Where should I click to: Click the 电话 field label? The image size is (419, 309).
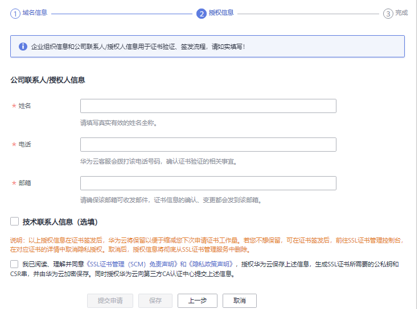click(24, 144)
